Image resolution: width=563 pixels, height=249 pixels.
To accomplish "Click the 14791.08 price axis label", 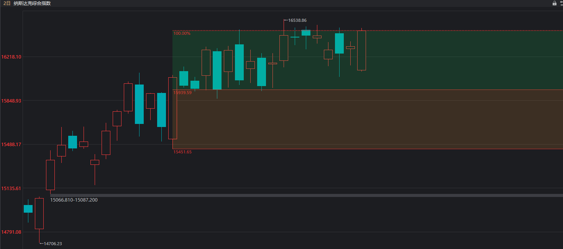I will 11,232.
